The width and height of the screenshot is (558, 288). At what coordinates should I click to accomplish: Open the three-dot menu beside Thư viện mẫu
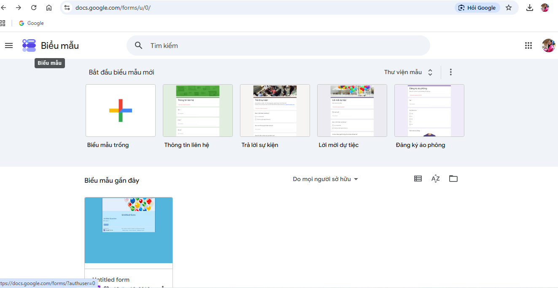(x=450, y=72)
